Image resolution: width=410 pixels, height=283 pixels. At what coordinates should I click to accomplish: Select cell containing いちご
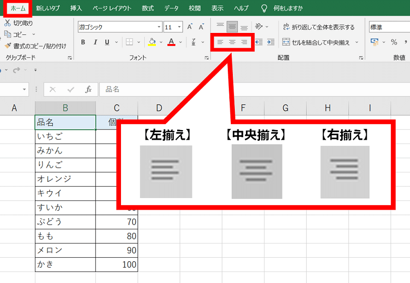65,136
